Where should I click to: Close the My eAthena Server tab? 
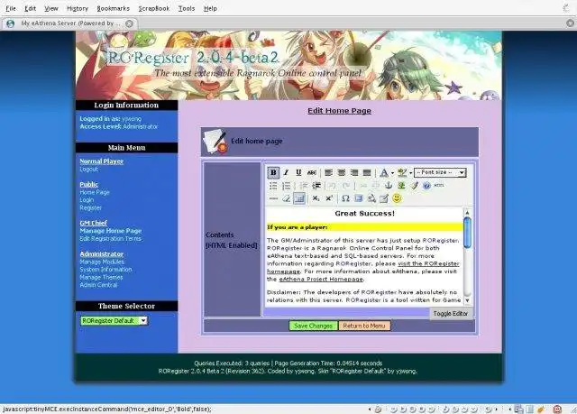[129, 23]
